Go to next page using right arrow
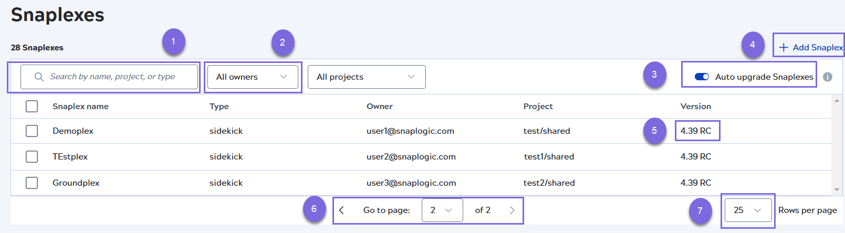The width and height of the screenshot is (845, 233). pyautogui.click(x=512, y=210)
